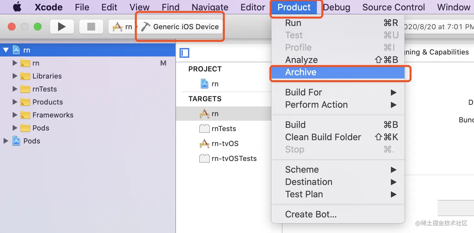Viewport: 474px width, 233px height.
Task: Click the hammer icon beside Generic iOS Device
Action: [x=146, y=27]
